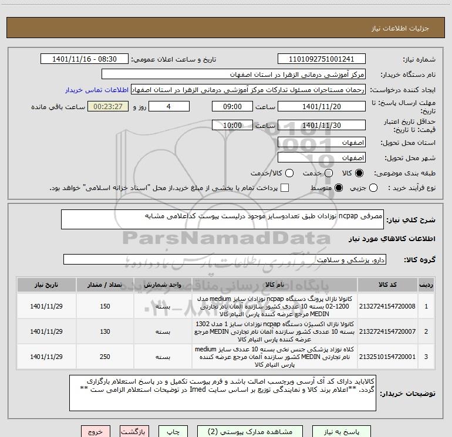Click product code 2132724154720007

387,331
